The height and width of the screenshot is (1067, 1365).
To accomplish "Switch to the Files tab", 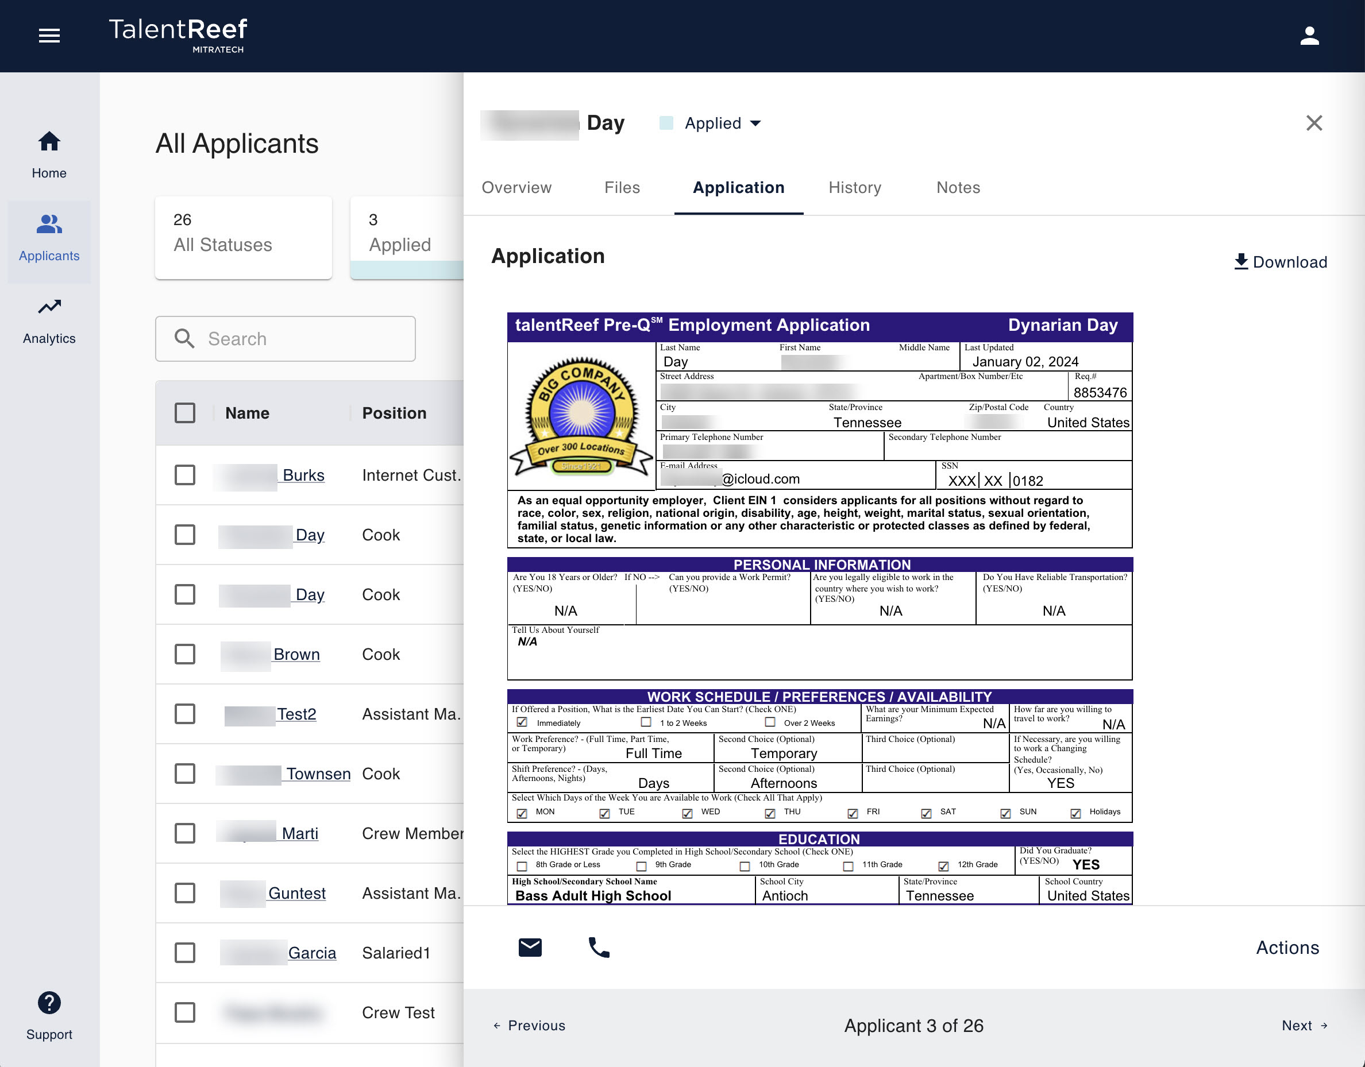I will (x=622, y=187).
